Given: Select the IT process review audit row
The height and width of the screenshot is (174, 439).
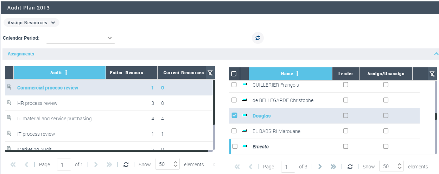Looking at the screenshot, I should point(36,134).
